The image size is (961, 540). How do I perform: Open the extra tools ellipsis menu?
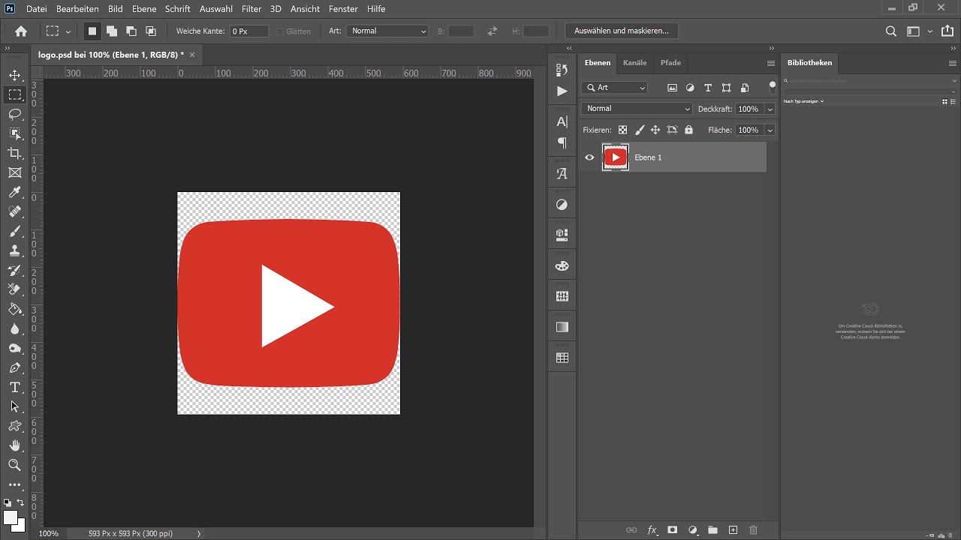tap(14, 484)
